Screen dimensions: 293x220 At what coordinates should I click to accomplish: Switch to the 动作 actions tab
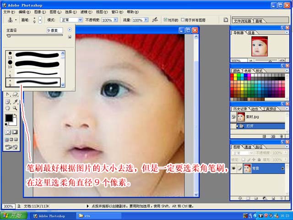255,109
